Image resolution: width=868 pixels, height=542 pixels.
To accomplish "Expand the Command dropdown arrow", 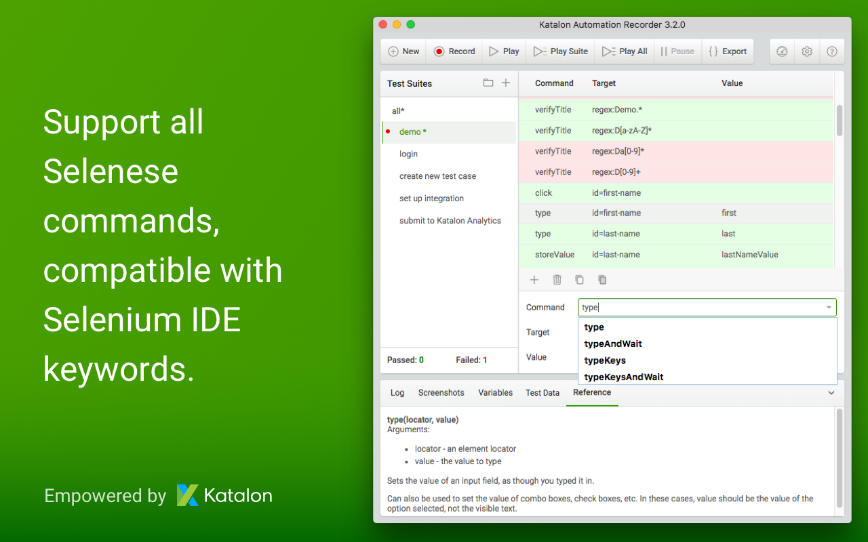I will 829,308.
